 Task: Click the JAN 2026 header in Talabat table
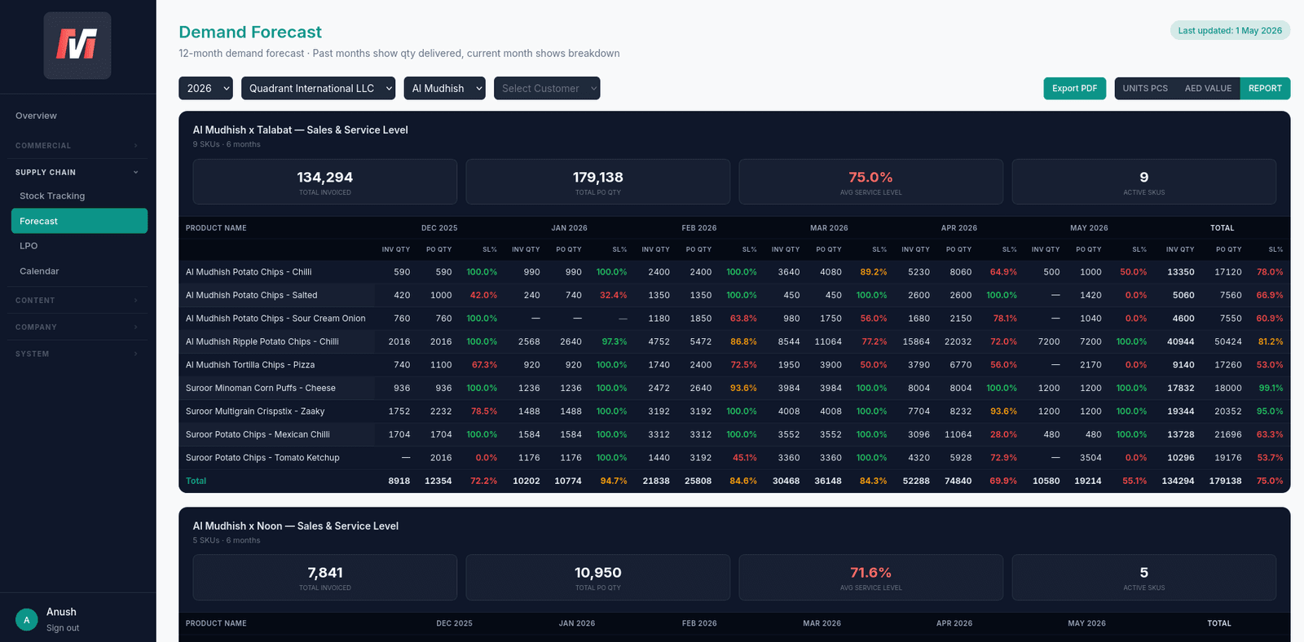(569, 228)
